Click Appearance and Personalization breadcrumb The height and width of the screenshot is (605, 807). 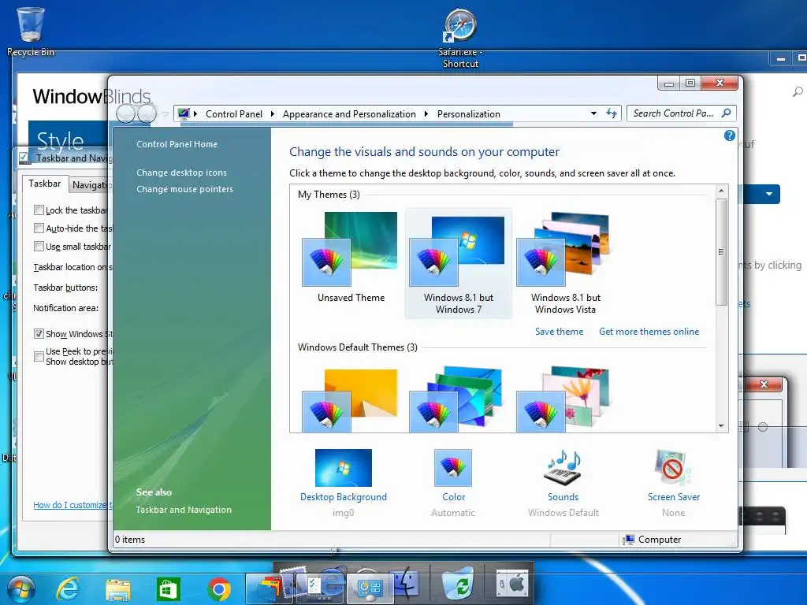click(x=349, y=113)
